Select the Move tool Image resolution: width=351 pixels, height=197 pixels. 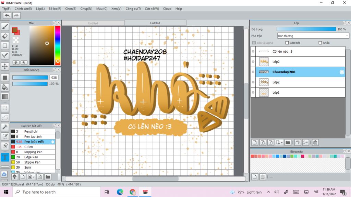coord(5,66)
